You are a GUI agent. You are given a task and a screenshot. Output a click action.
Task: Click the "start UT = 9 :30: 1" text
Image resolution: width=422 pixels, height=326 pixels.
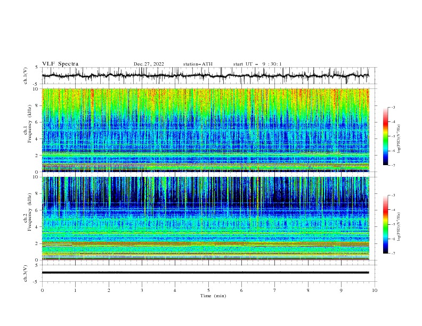pos(257,64)
